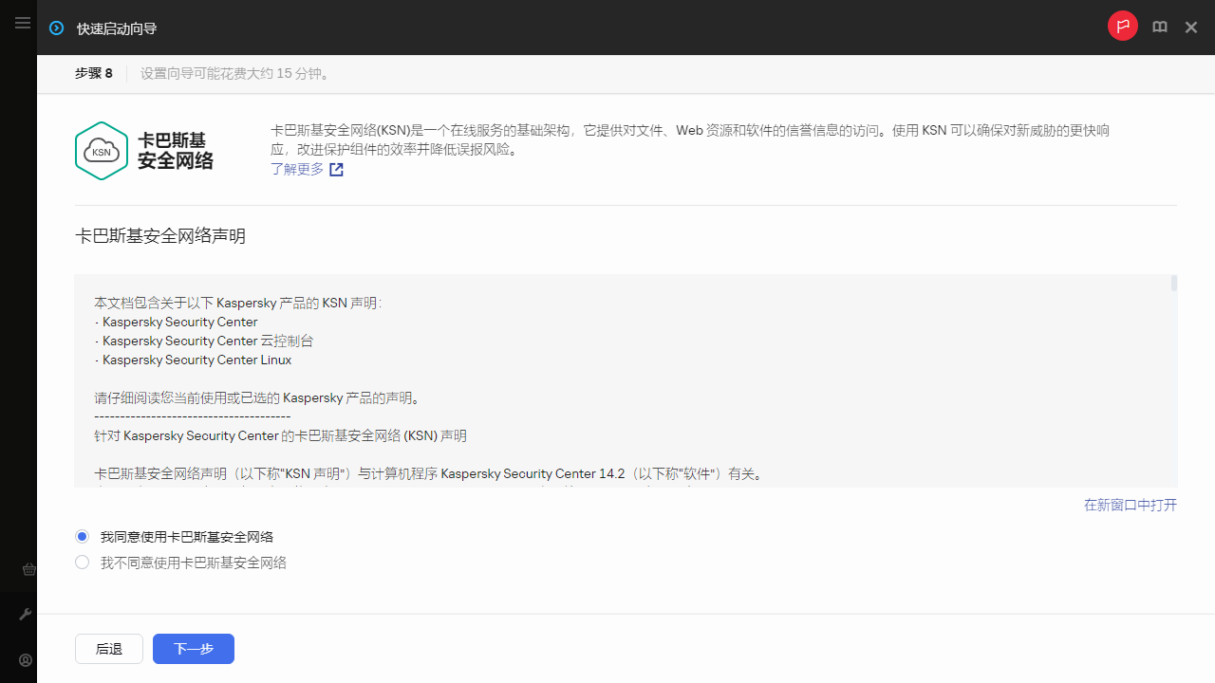Screen dimensions: 1215x683
Task: Click the blue 下一步 button
Action: coord(193,649)
